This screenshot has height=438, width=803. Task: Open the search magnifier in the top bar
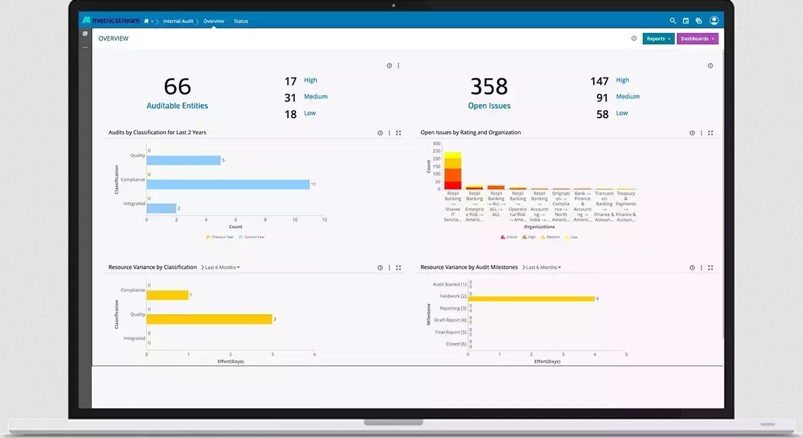click(x=673, y=21)
